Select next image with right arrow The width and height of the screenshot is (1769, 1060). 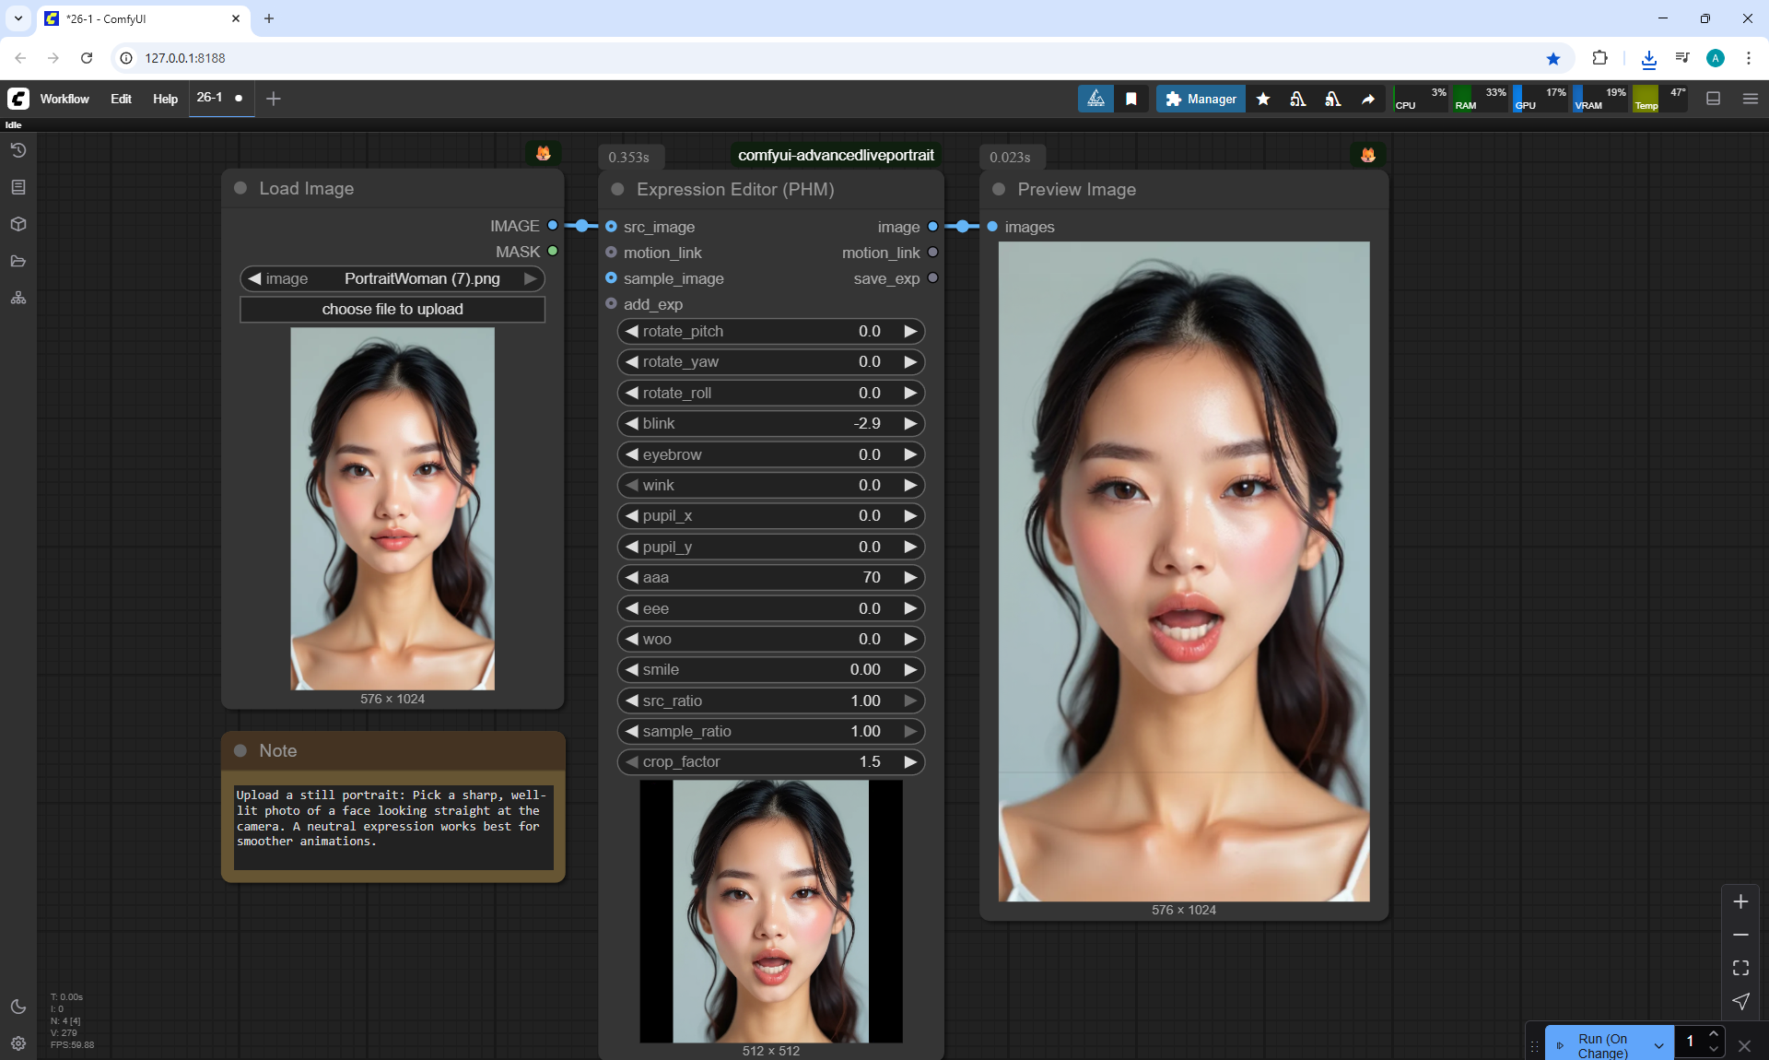tap(530, 278)
